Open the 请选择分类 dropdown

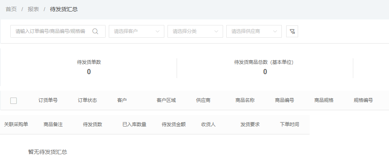(195, 31)
